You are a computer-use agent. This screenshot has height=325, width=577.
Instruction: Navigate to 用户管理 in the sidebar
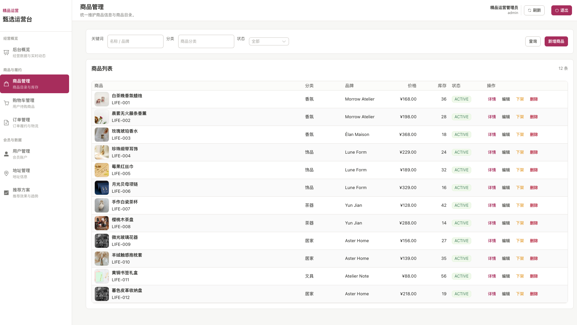35,154
